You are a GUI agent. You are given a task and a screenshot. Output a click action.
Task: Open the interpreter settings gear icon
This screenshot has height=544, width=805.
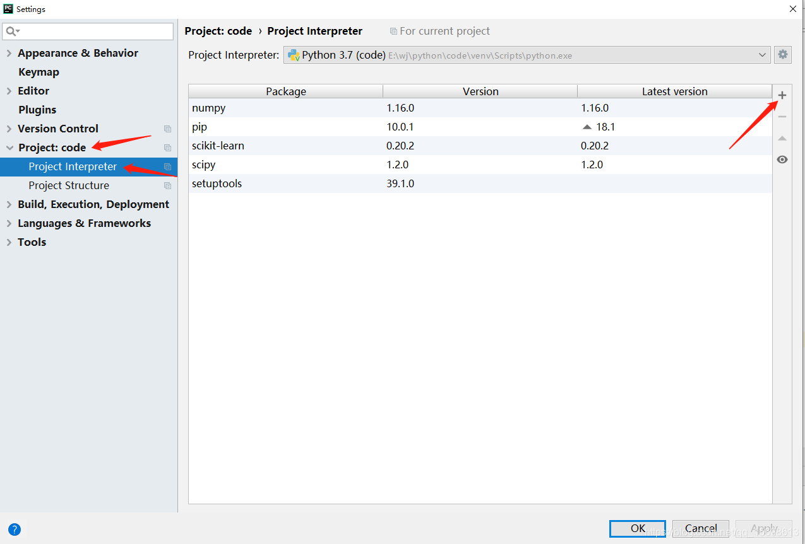click(x=783, y=54)
